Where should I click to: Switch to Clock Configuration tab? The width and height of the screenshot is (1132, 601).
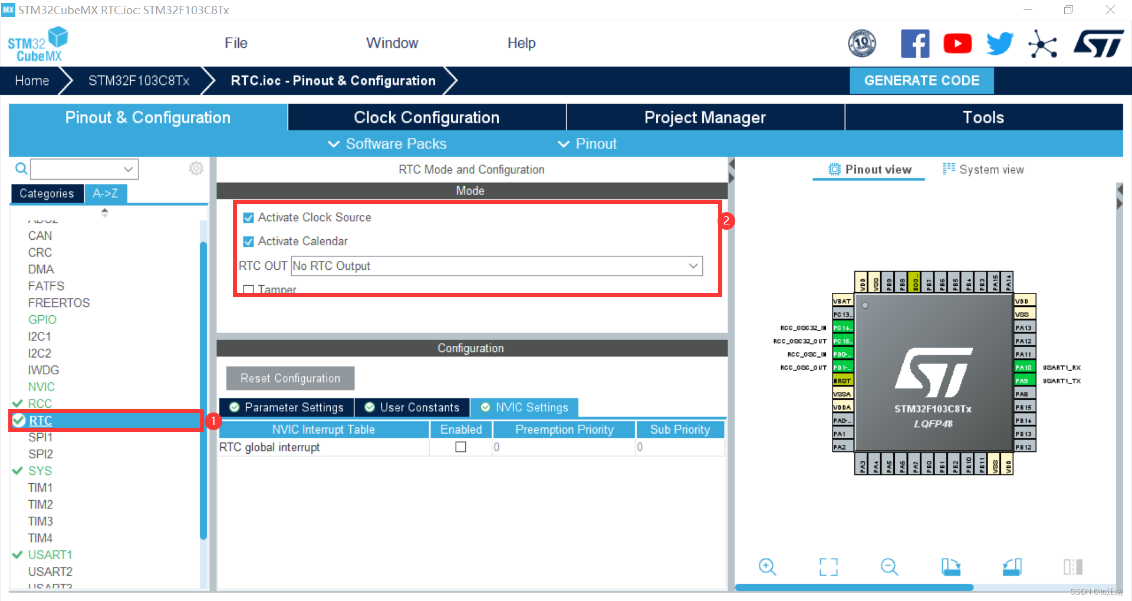click(427, 117)
